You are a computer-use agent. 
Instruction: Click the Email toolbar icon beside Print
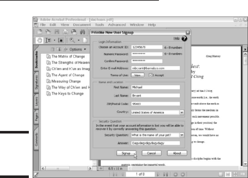(74, 32)
